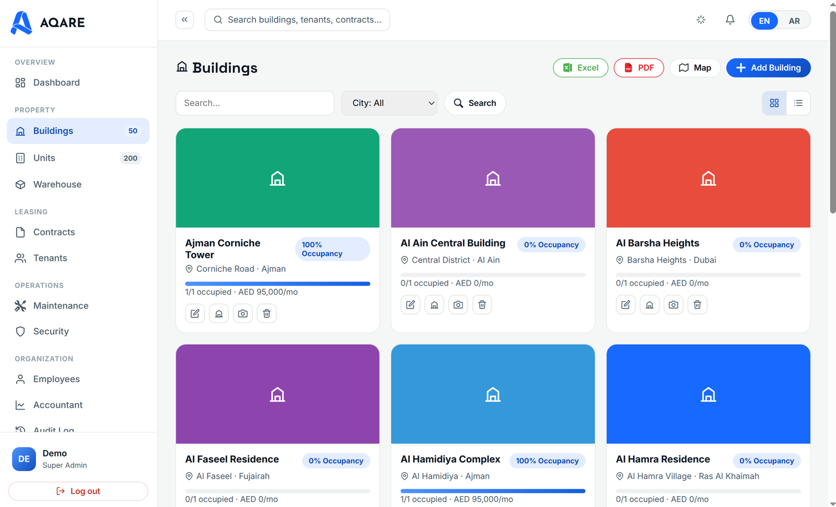This screenshot has height=507, width=836.
Task: Switch to list view layout
Action: (x=798, y=103)
